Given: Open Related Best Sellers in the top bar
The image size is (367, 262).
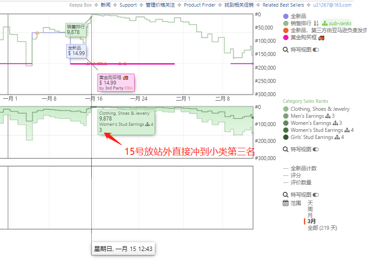Looking at the screenshot, I should [283, 5].
